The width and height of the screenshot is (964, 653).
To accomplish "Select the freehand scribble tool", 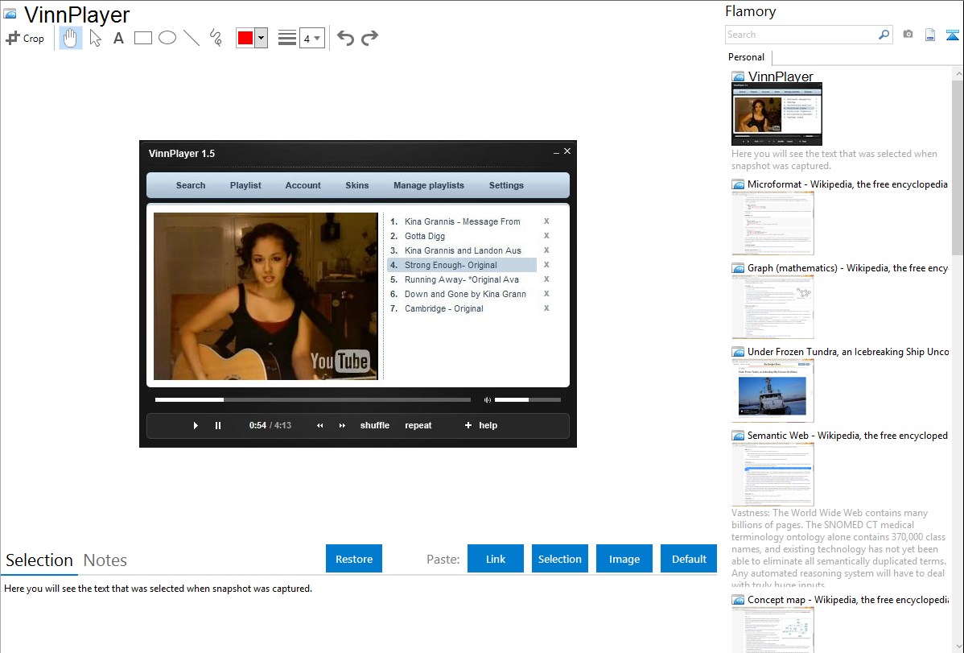I will pos(216,38).
